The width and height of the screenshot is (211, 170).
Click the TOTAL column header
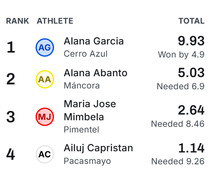click(191, 21)
